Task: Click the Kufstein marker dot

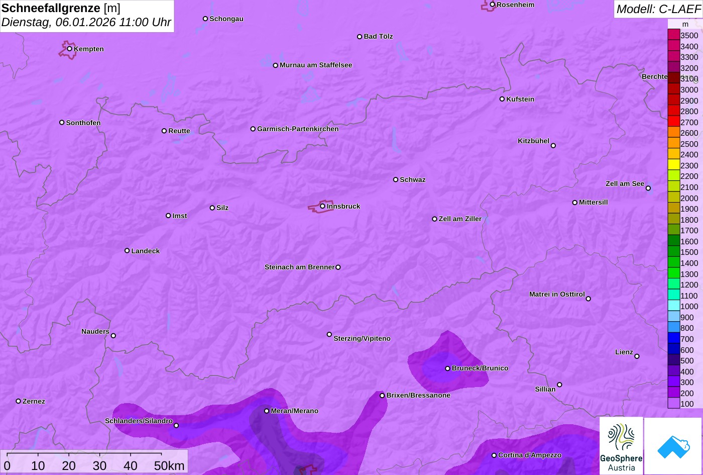Action: point(502,99)
